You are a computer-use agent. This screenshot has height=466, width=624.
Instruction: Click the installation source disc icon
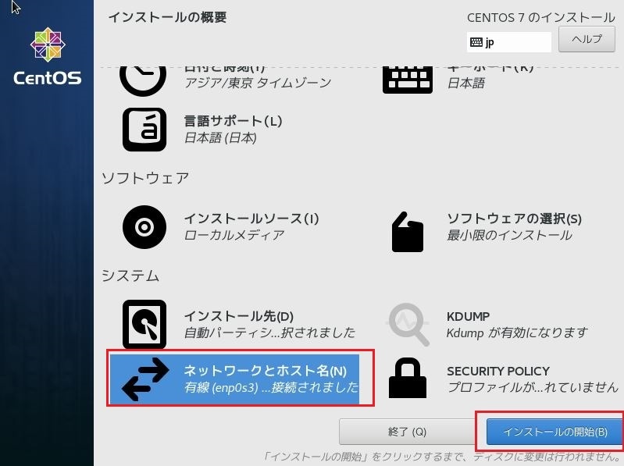coord(144,227)
